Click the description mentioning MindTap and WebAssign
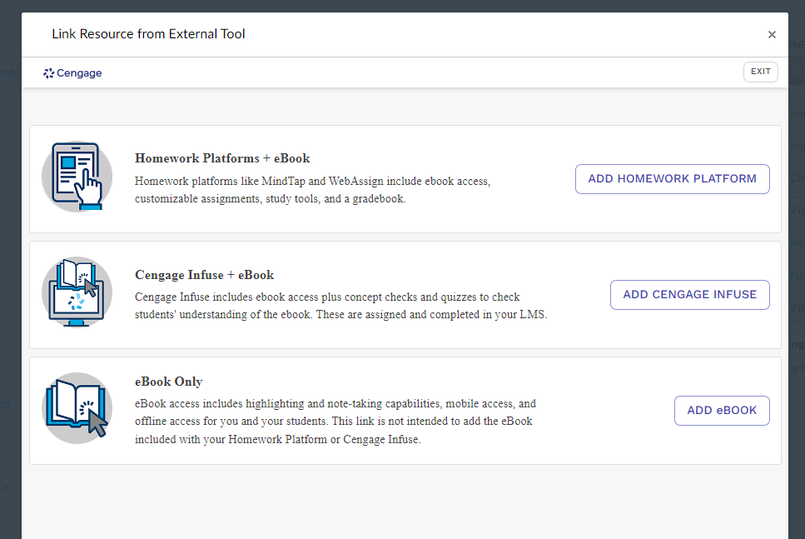805x539 pixels. point(312,190)
